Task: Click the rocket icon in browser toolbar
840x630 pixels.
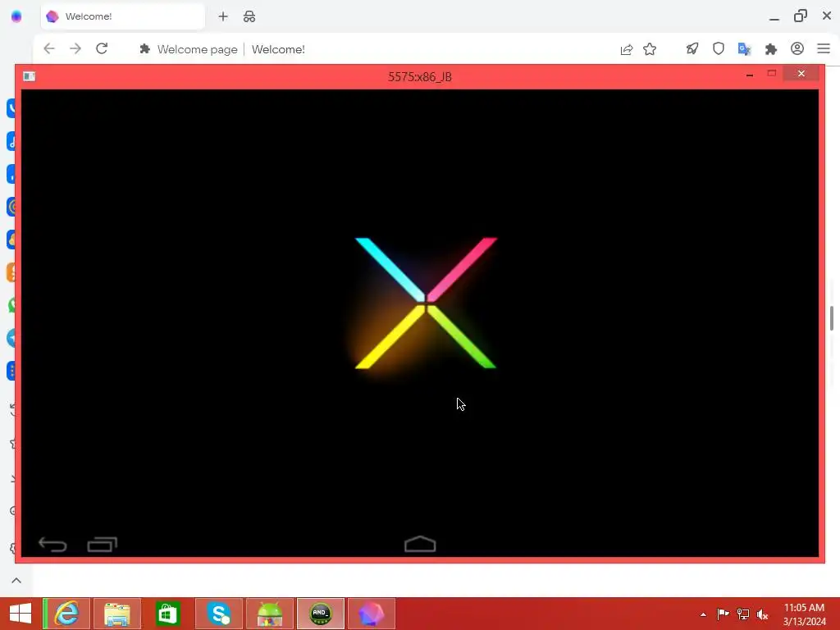Action: 692,48
